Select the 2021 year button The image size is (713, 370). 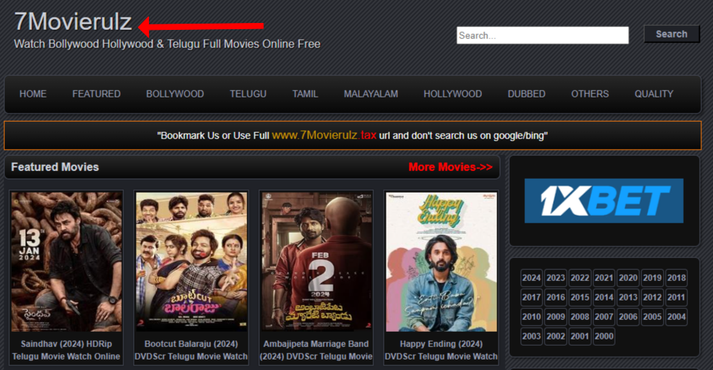pos(604,277)
